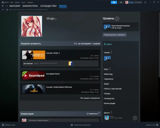160x128 pixels.
Task: Click the Counter-Strike 2 title link
Action: [x=53, y=53]
